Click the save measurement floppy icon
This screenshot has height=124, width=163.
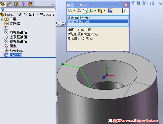tap(110, 11)
